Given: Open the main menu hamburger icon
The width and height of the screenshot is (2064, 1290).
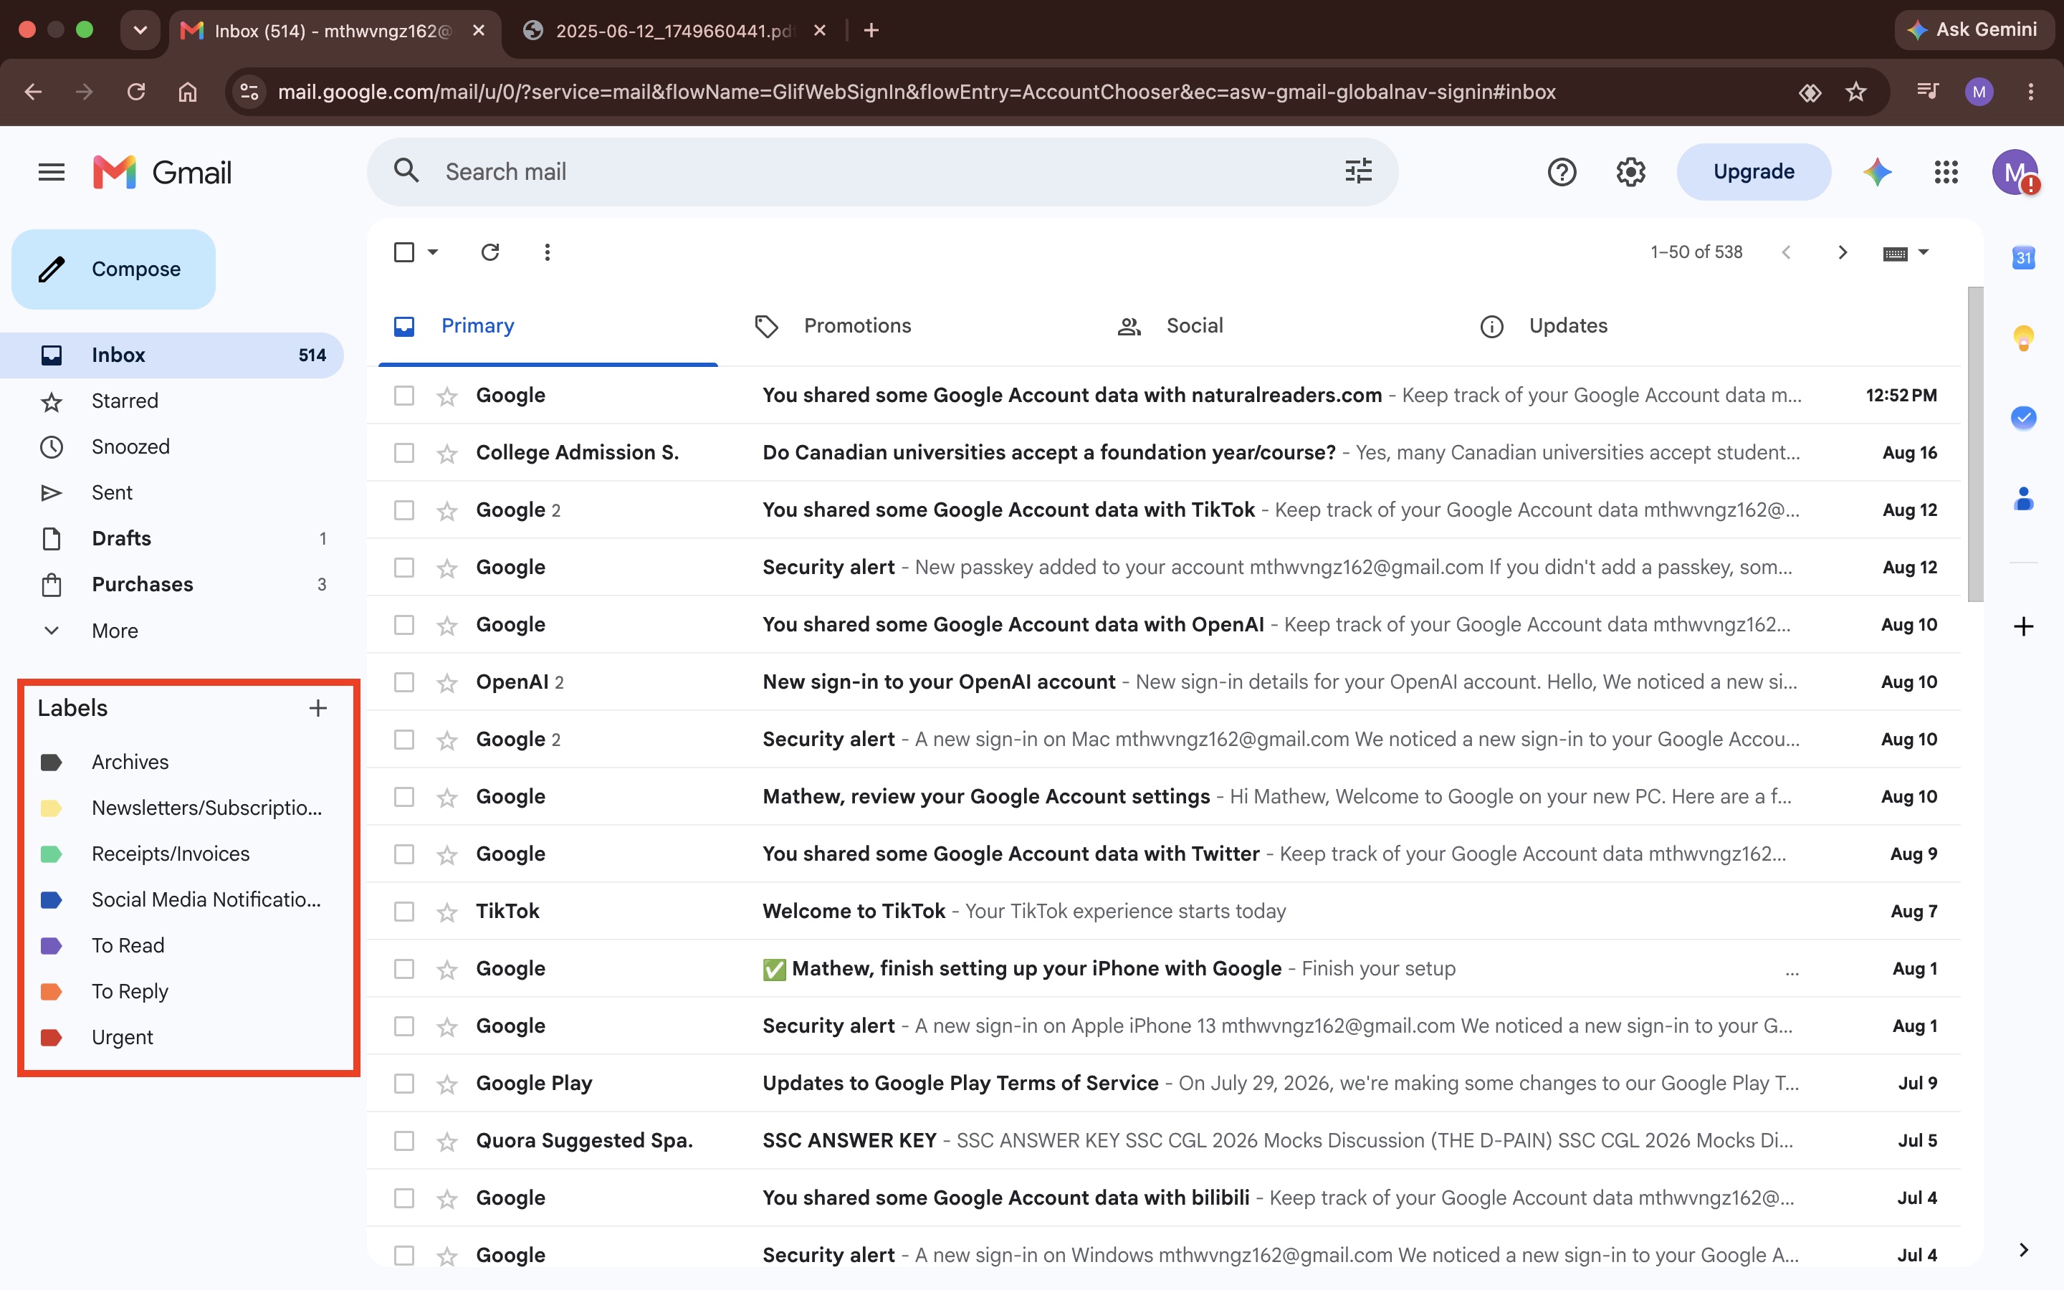Looking at the screenshot, I should click(51, 172).
